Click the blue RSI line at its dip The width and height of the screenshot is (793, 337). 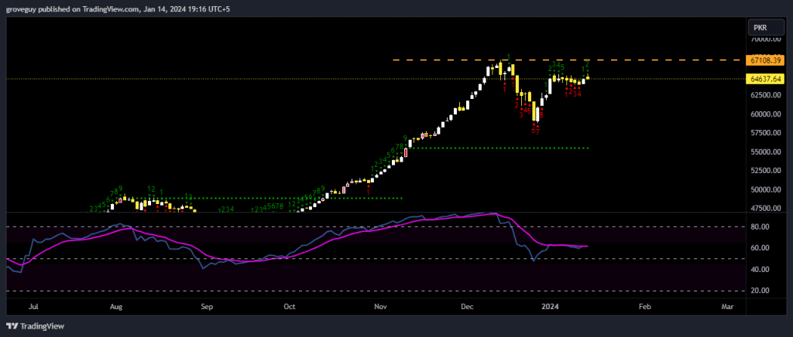click(534, 260)
